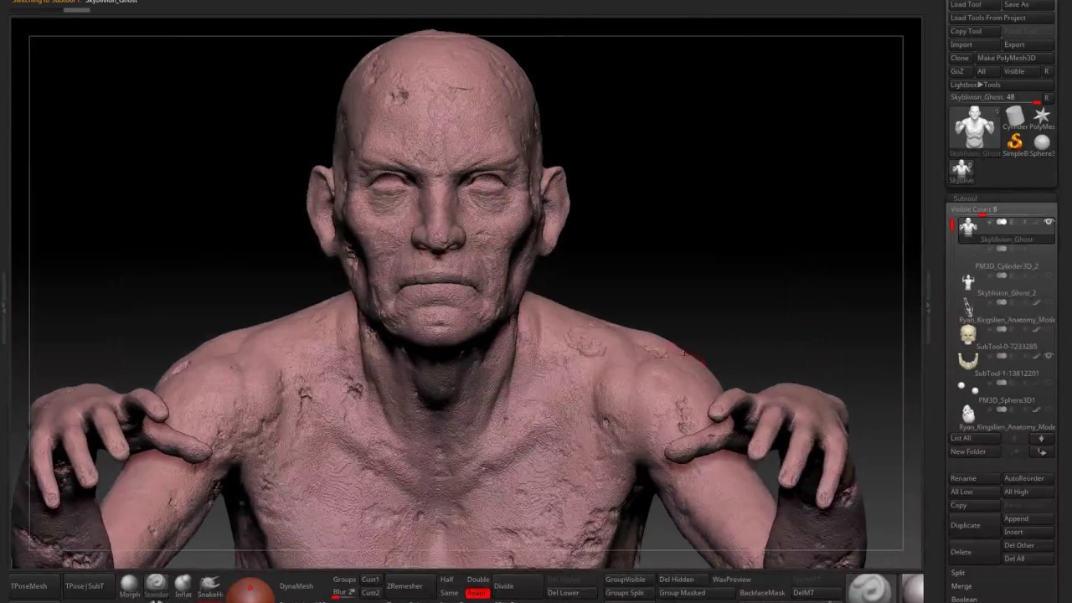This screenshot has height=603, width=1072.
Task: Expand the Merge section
Action: pyautogui.click(x=961, y=586)
